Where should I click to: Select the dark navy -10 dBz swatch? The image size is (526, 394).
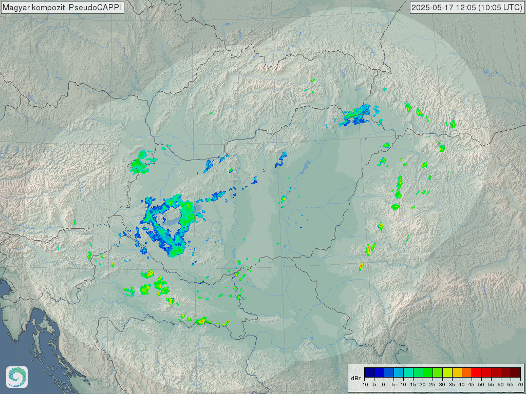369,372
